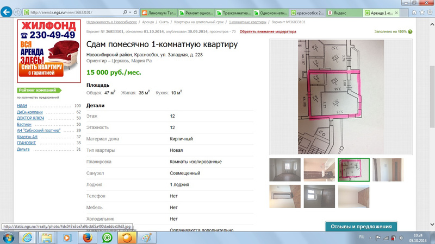This screenshot has width=435, height=244.
Task: Click the page scrollbar down arrow
Action: tap(432, 224)
